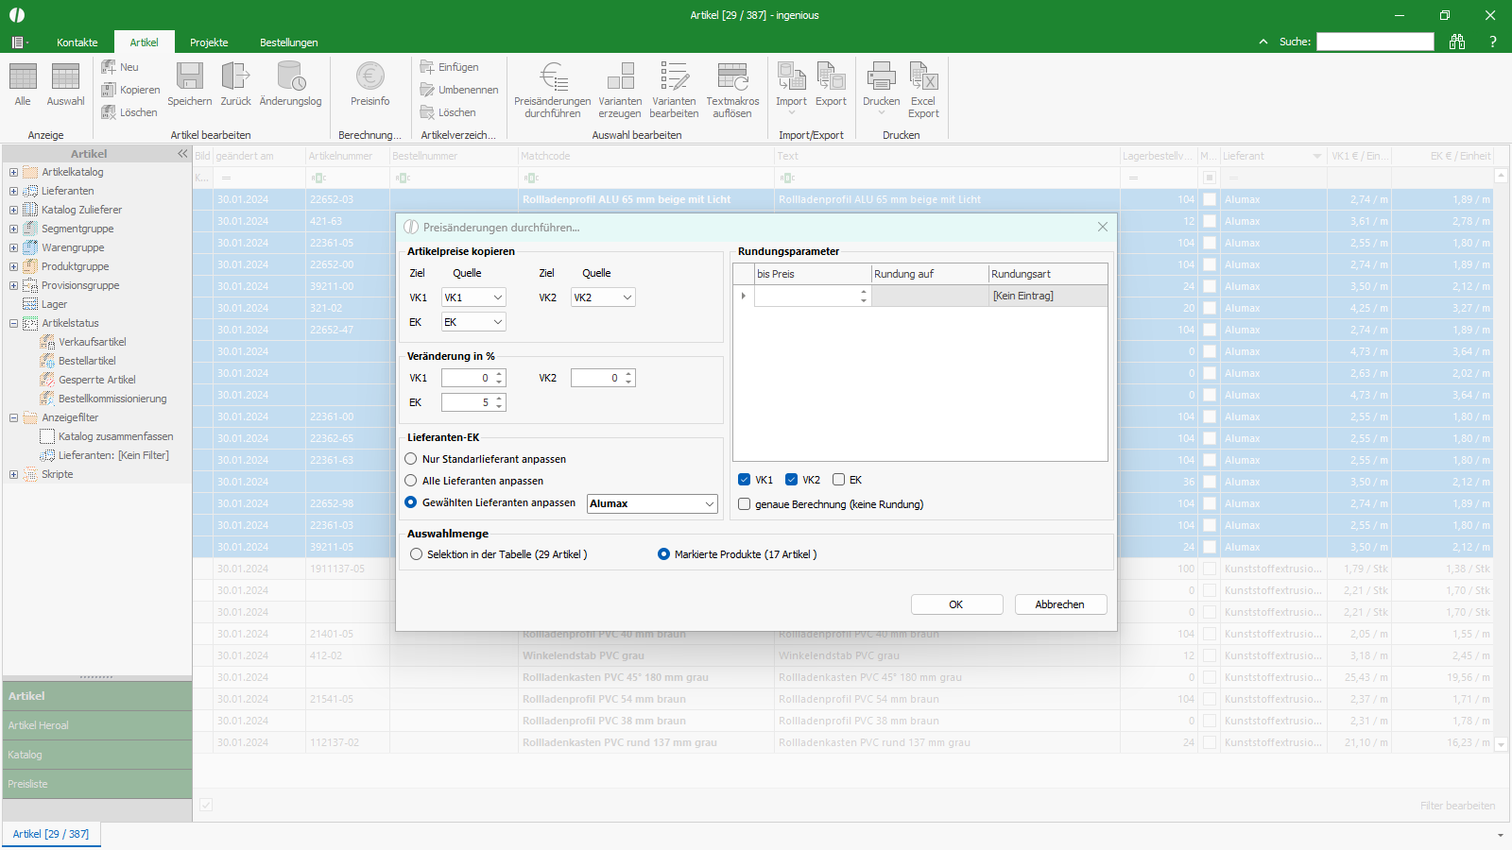Open the Alumax supplier dropdown
Screen dimensions: 1512x850
tap(709, 504)
